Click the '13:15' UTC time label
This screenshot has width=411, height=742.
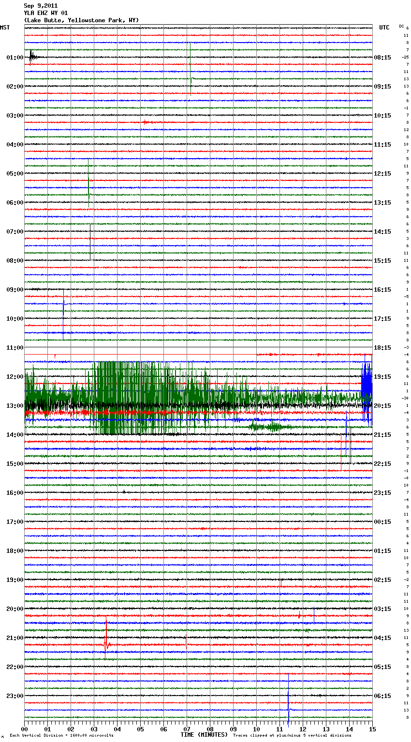382,203
